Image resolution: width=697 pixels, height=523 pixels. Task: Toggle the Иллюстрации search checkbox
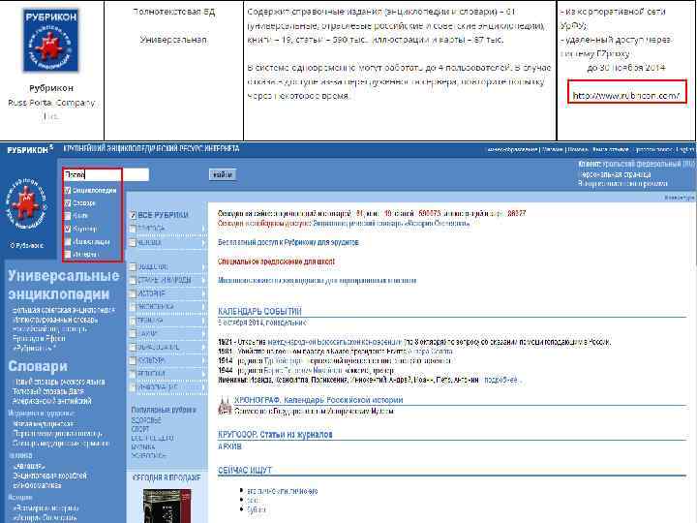pyautogui.click(x=68, y=241)
